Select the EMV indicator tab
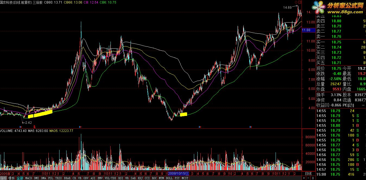The height and width of the screenshot is (180, 366). (x=100, y=178)
